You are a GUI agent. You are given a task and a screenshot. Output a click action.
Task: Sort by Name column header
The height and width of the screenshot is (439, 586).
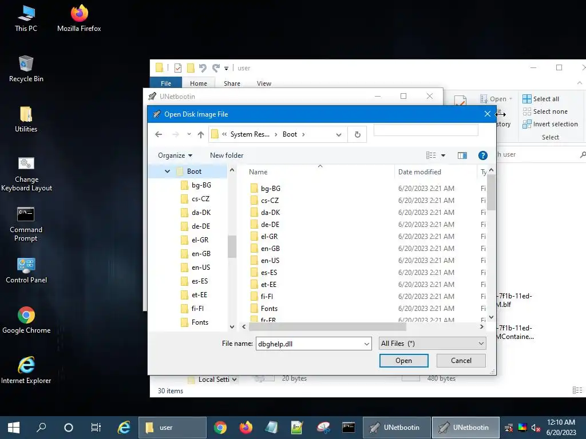coord(258,171)
